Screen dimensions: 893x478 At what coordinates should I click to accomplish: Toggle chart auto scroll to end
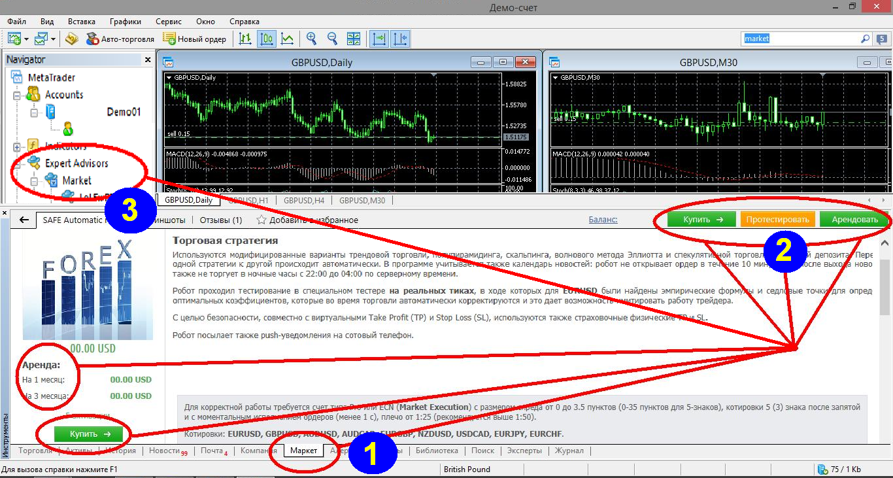click(379, 39)
